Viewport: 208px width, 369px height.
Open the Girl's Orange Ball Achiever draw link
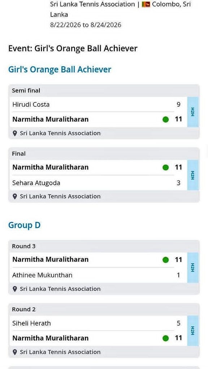[x=60, y=70]
